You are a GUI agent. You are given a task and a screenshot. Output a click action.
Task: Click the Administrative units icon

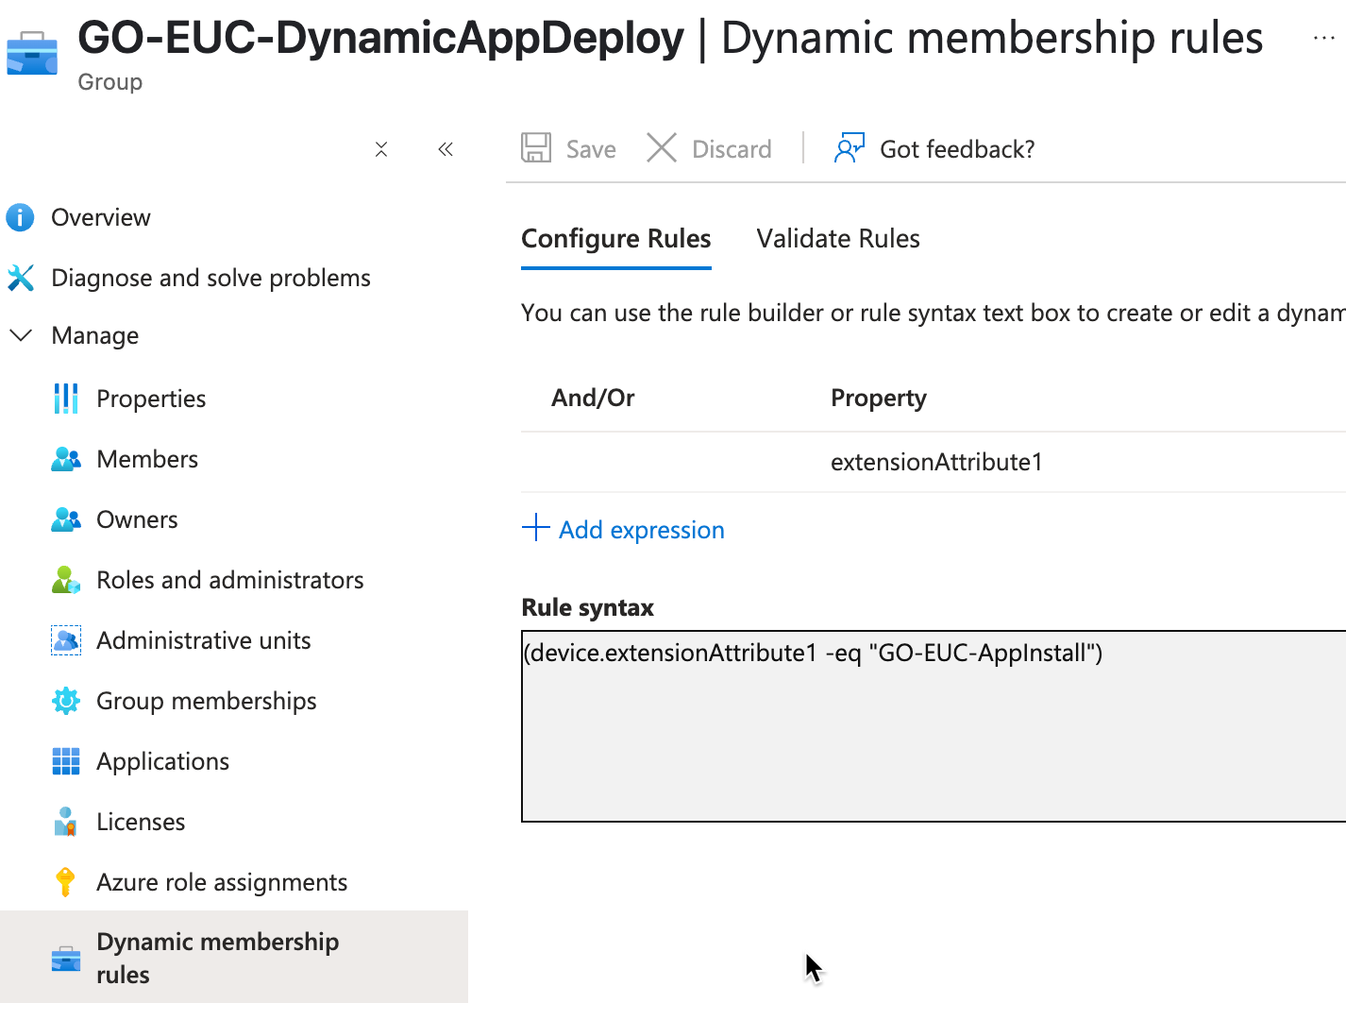(66, 640)
